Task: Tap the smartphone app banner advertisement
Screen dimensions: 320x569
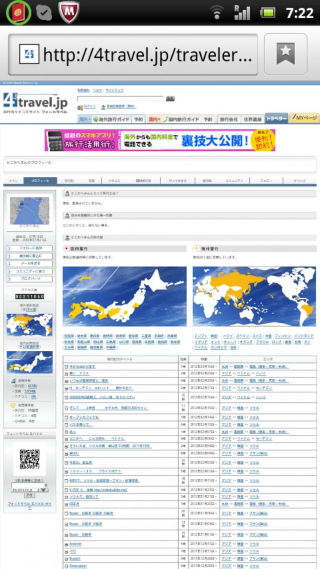Action: (x=160, y=140)
